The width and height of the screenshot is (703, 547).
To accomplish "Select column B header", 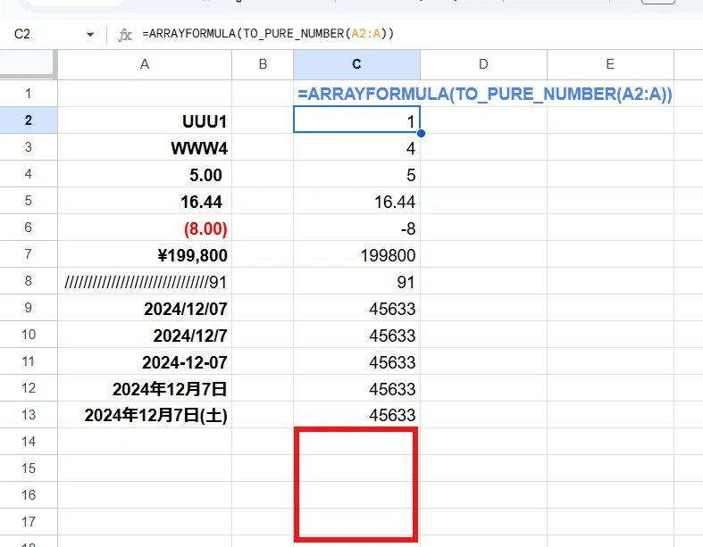I will click(263, 64).
